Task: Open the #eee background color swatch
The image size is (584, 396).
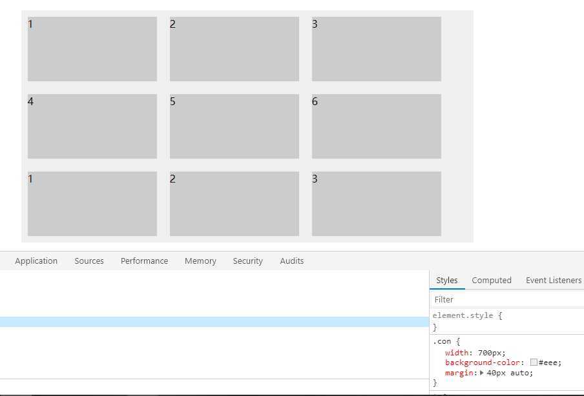Action: [x=534, y=362]
